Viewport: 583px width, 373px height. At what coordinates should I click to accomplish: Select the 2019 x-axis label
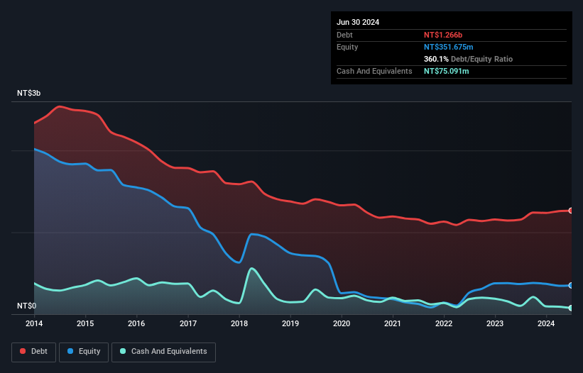pyautogui.click(x=290, y=323)
